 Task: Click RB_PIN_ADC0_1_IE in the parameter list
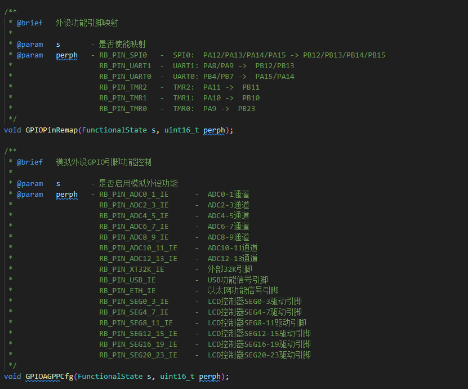point(133,194)
